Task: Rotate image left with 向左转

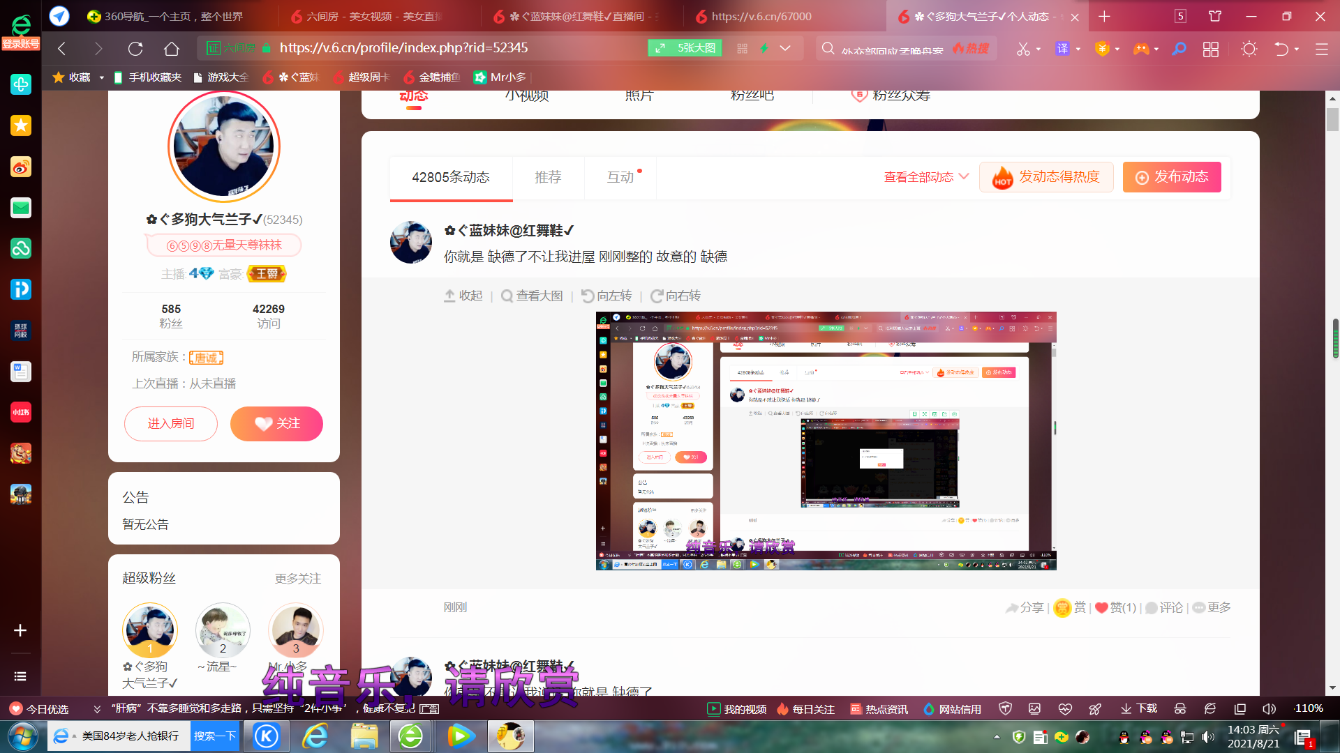Action: (x=606, y=296)
